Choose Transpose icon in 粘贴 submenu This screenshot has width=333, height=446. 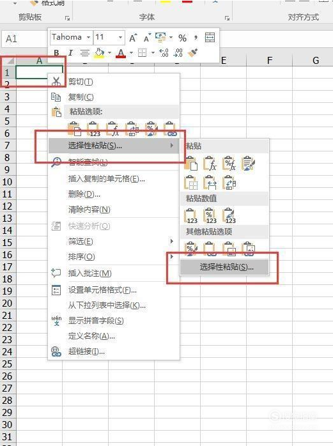229,183
